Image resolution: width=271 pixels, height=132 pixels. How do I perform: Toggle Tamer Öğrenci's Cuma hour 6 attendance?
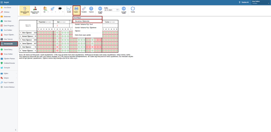point(117,51)
